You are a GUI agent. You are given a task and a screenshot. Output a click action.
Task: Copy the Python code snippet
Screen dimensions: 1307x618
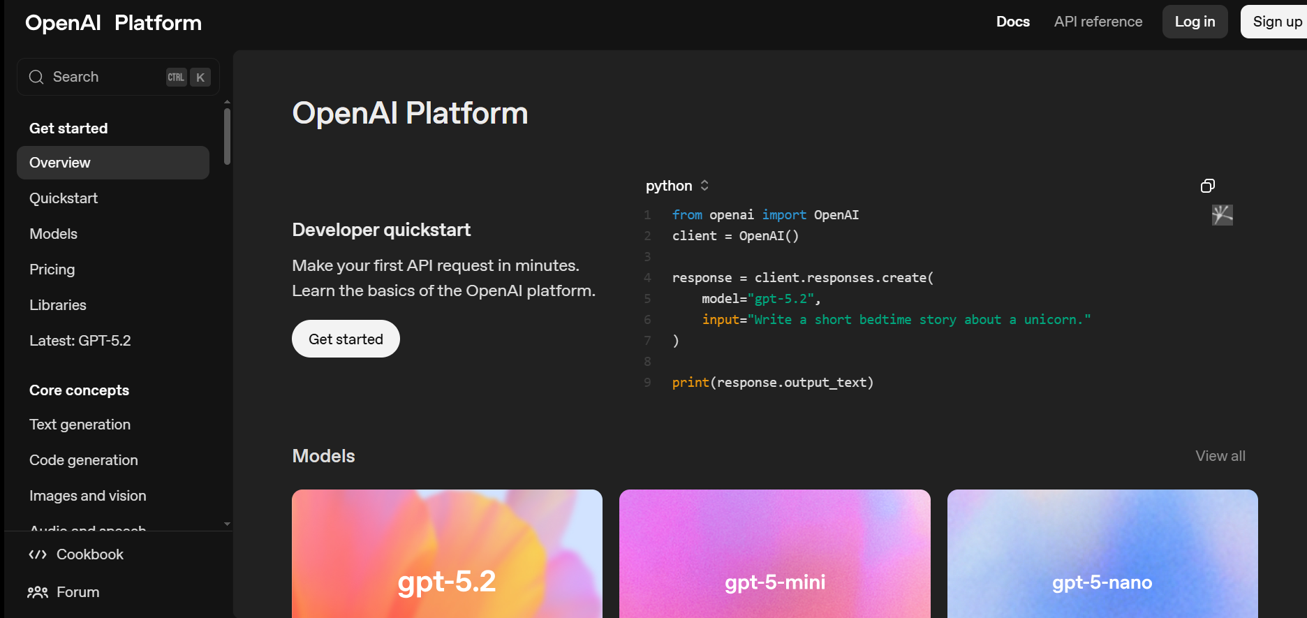[1207, 186]
